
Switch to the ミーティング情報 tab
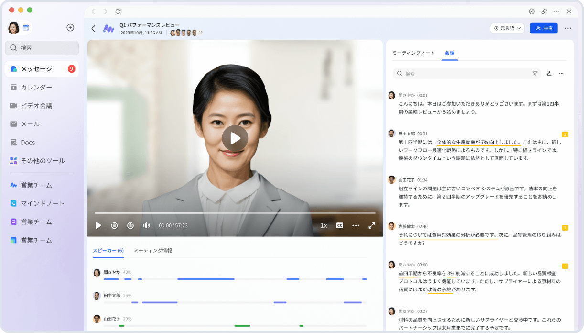(153, 250)
